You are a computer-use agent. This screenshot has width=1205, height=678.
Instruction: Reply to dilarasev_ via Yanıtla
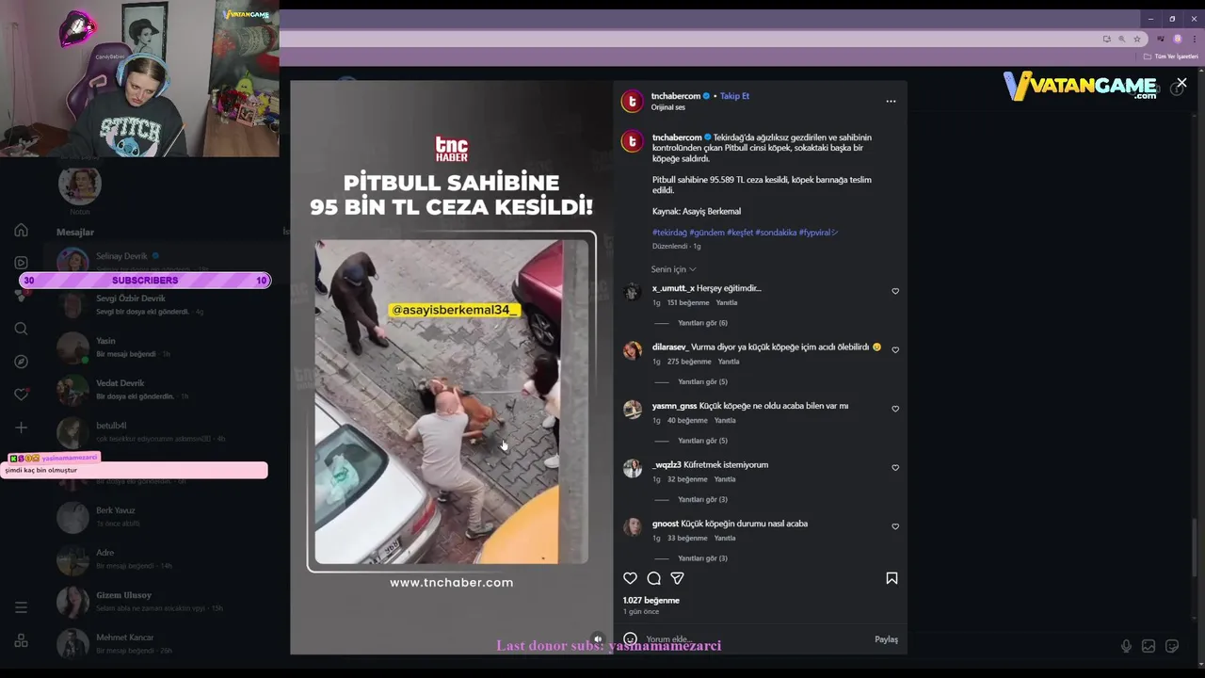729,362
